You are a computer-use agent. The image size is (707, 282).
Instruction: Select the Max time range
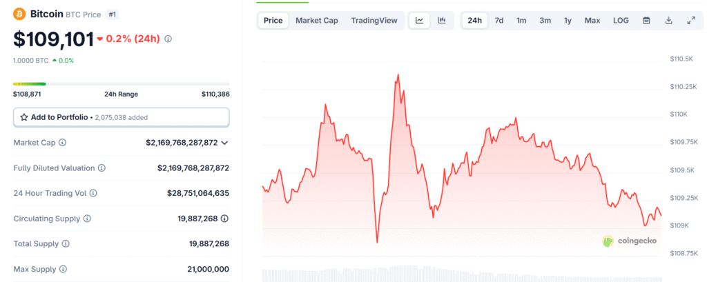592,21
